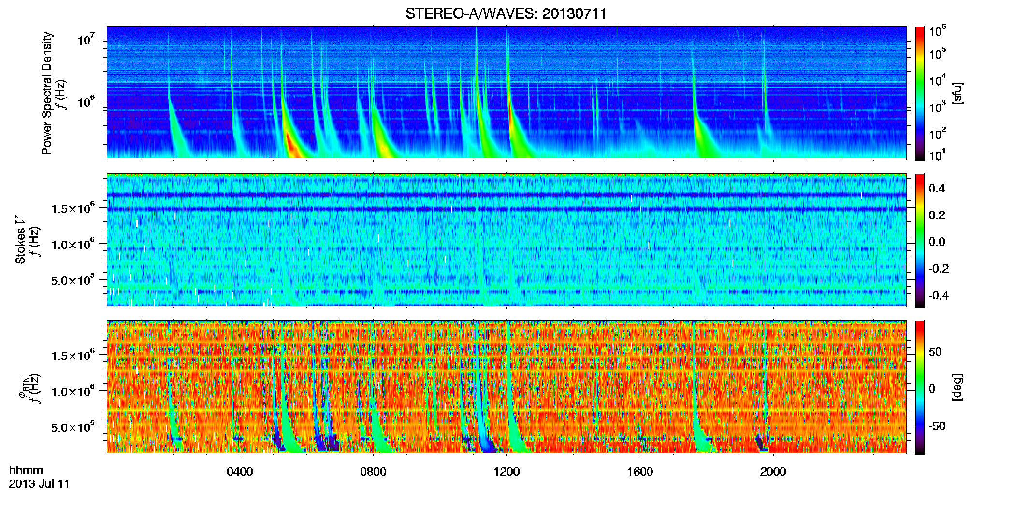Click the [sfu] colorbar unit label
The height and width of the screenshot is (521, 1013).
click(957, 93)
